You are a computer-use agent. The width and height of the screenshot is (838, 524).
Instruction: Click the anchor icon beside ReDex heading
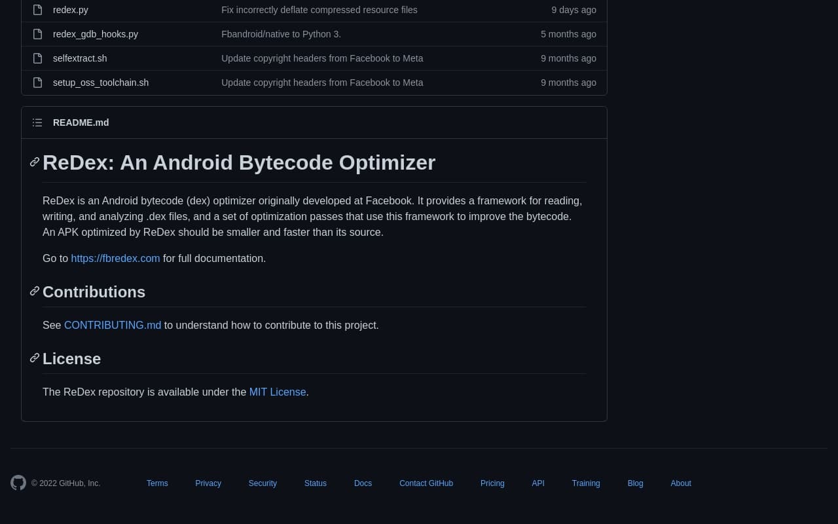[34, 162]
